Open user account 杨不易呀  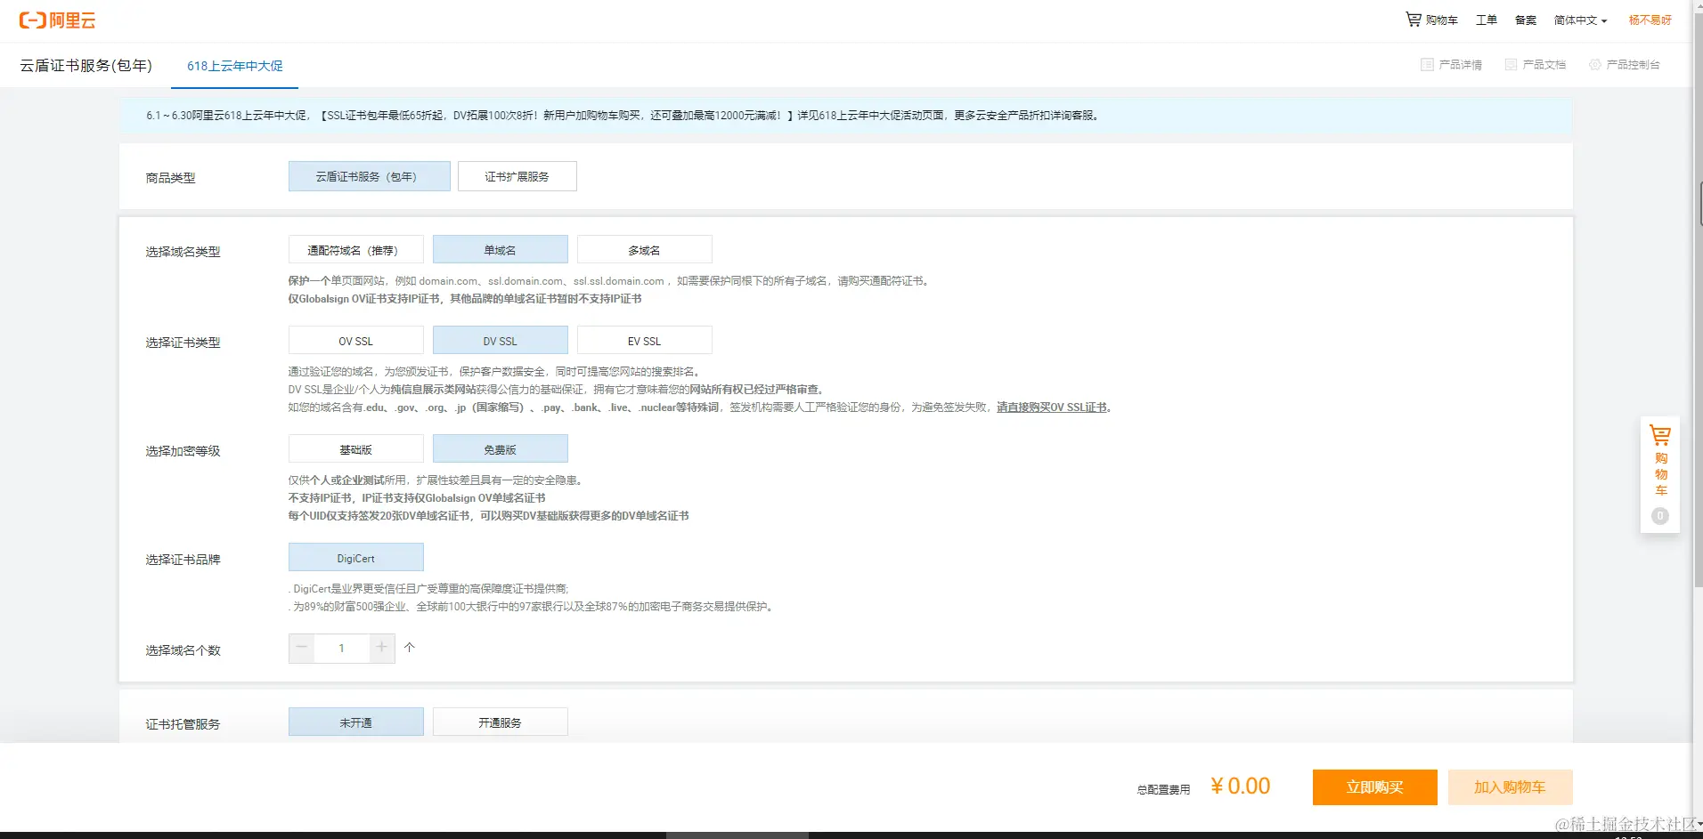coord(1650,20)
